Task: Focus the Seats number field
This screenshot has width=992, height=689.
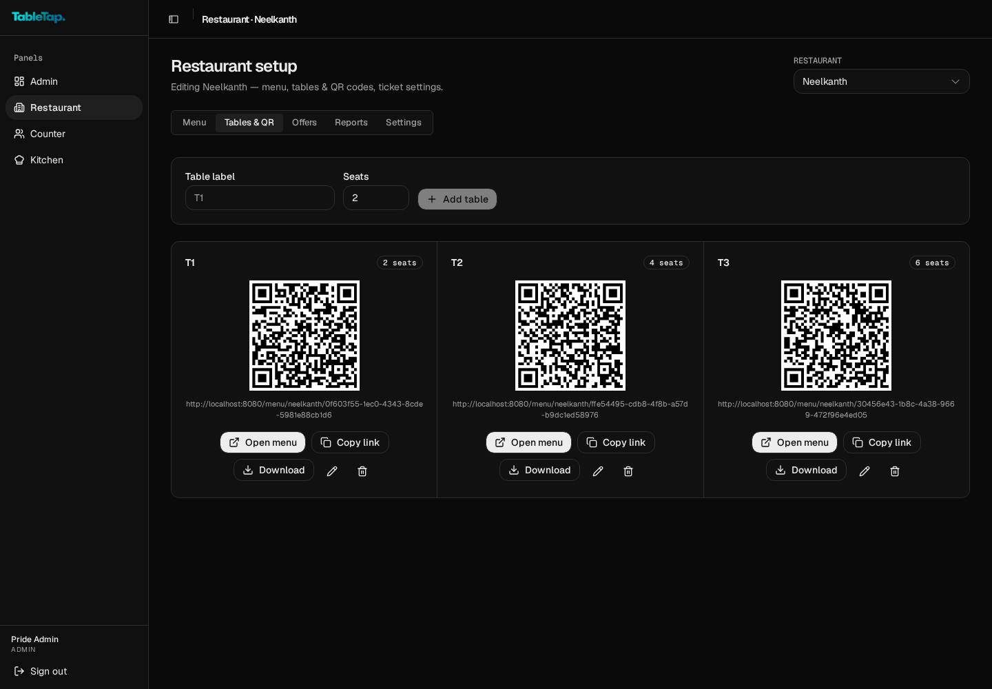Action: [x=376, y=198]
